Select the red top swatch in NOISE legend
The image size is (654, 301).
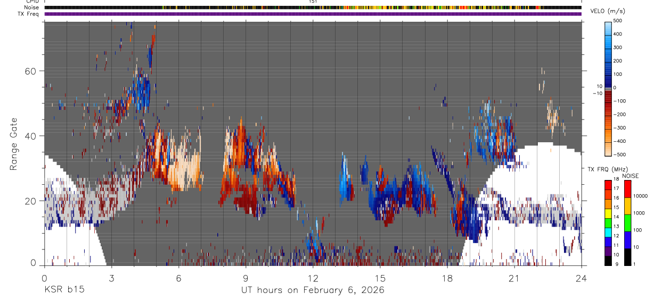627,188
